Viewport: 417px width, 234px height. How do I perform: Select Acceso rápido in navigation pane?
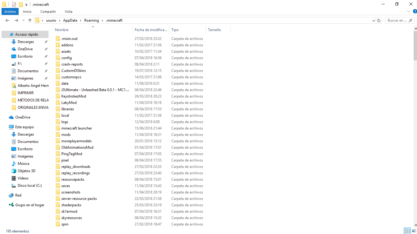click(25, 34)
